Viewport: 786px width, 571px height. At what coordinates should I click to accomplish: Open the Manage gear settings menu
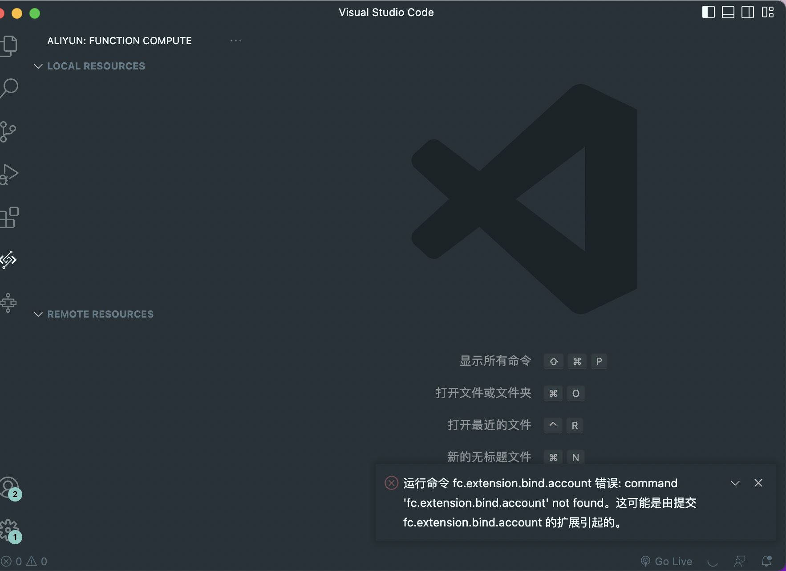coord(10,531)
